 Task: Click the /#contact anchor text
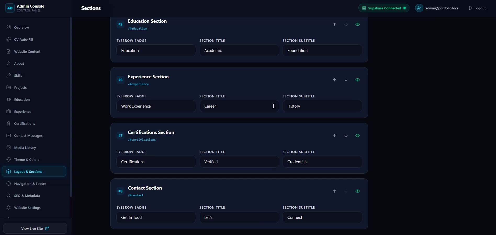point(136,195)
